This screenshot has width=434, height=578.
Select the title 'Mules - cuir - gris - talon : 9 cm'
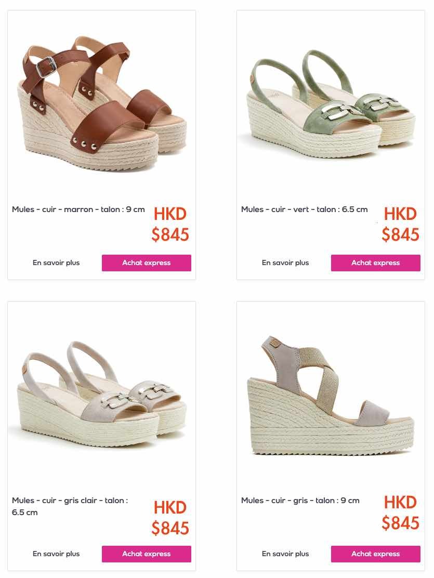point(300,501)
